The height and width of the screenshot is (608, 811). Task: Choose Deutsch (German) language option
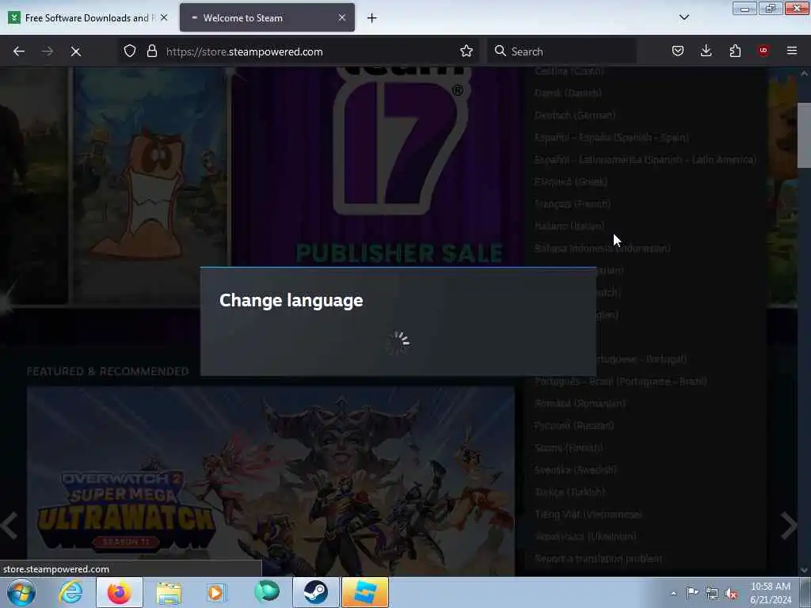[x=575, y=116]
